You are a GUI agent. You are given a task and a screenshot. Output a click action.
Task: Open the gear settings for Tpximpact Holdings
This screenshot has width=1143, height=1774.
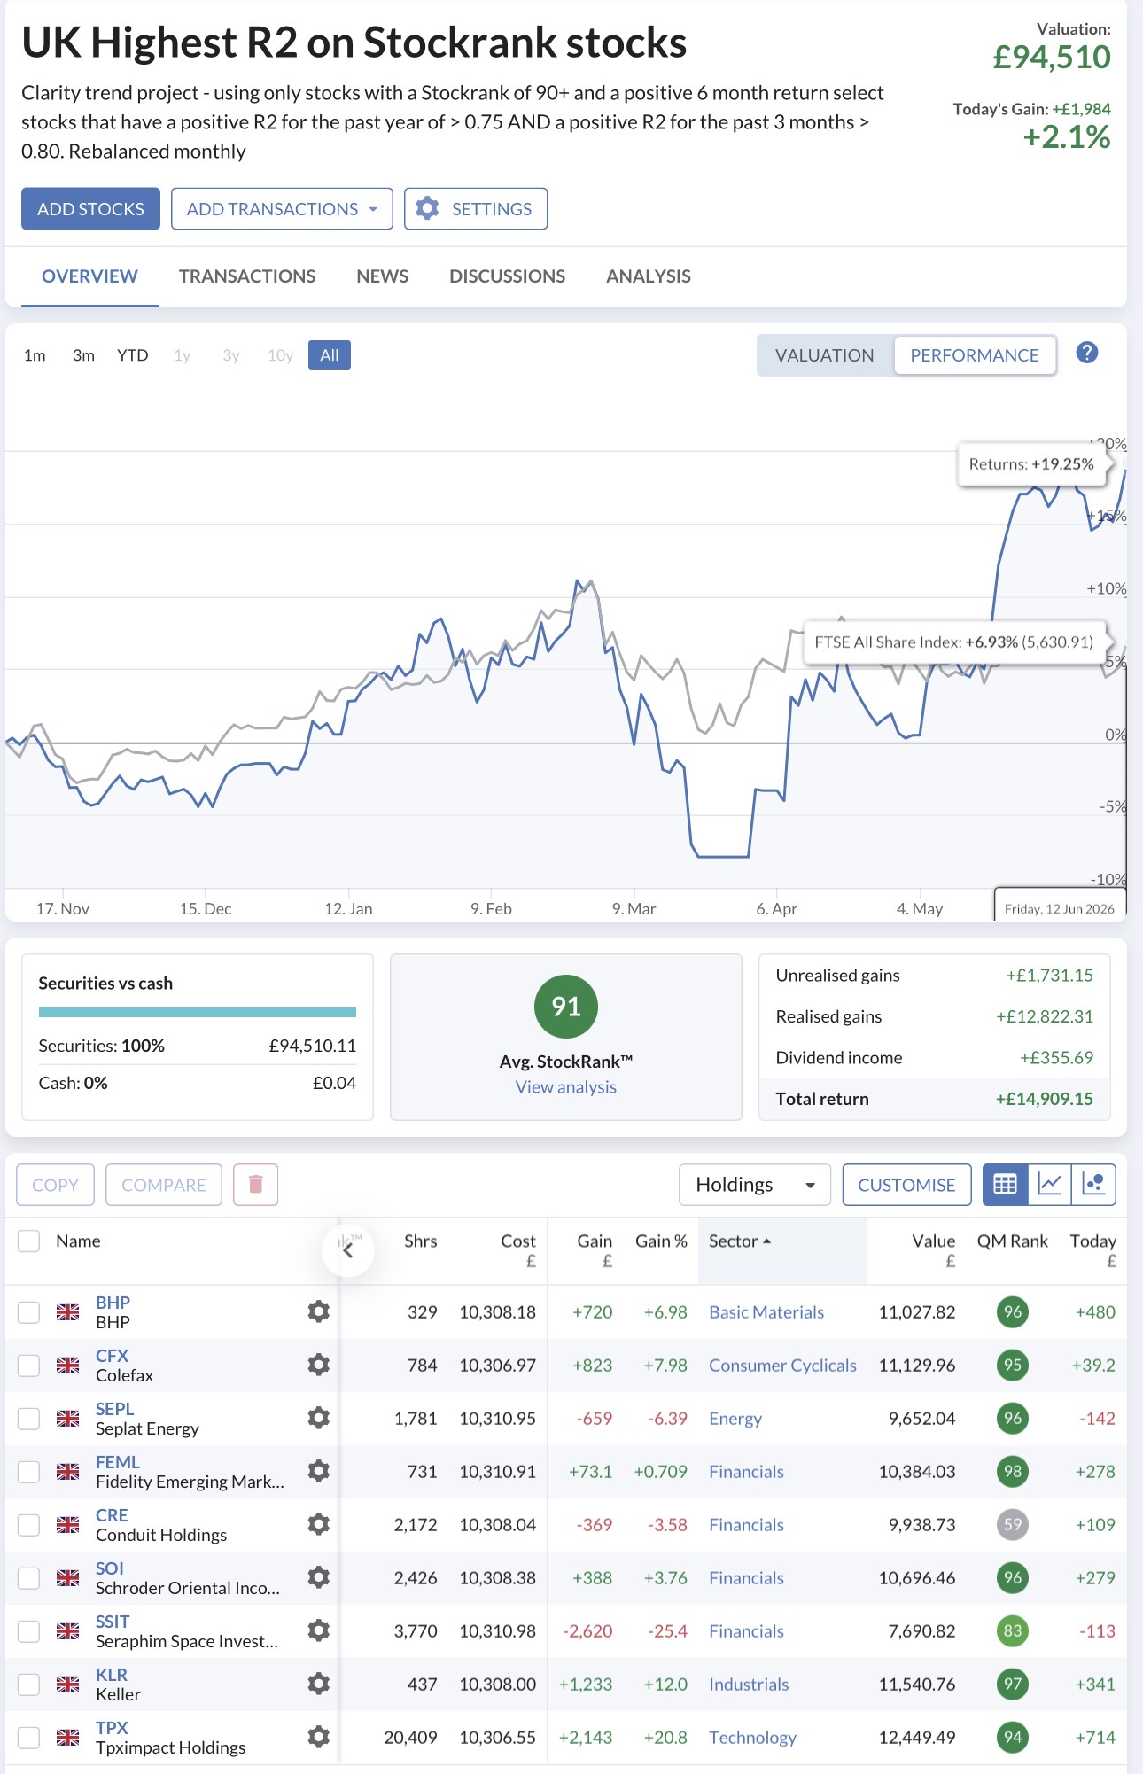[318, 1737]
